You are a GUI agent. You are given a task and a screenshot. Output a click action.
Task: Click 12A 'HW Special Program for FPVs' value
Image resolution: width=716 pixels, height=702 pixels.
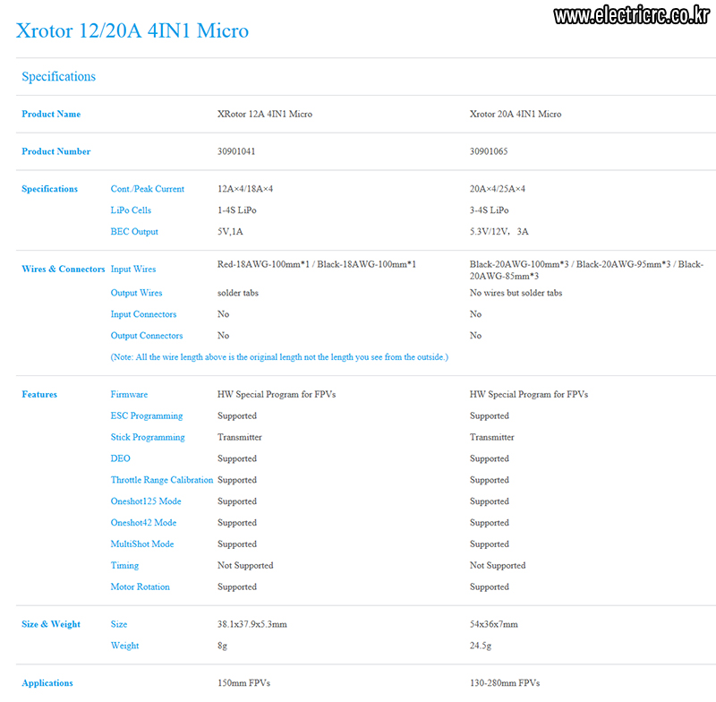point(277,394)
